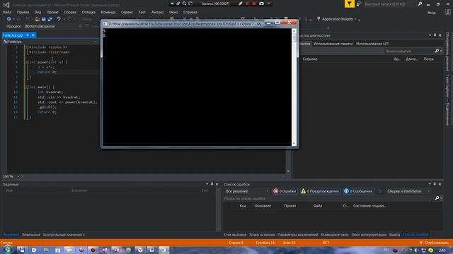
Task: Toggle auto-hide pin on the Видимые panel
Action: pyautogui.click(x=212, y=184)
